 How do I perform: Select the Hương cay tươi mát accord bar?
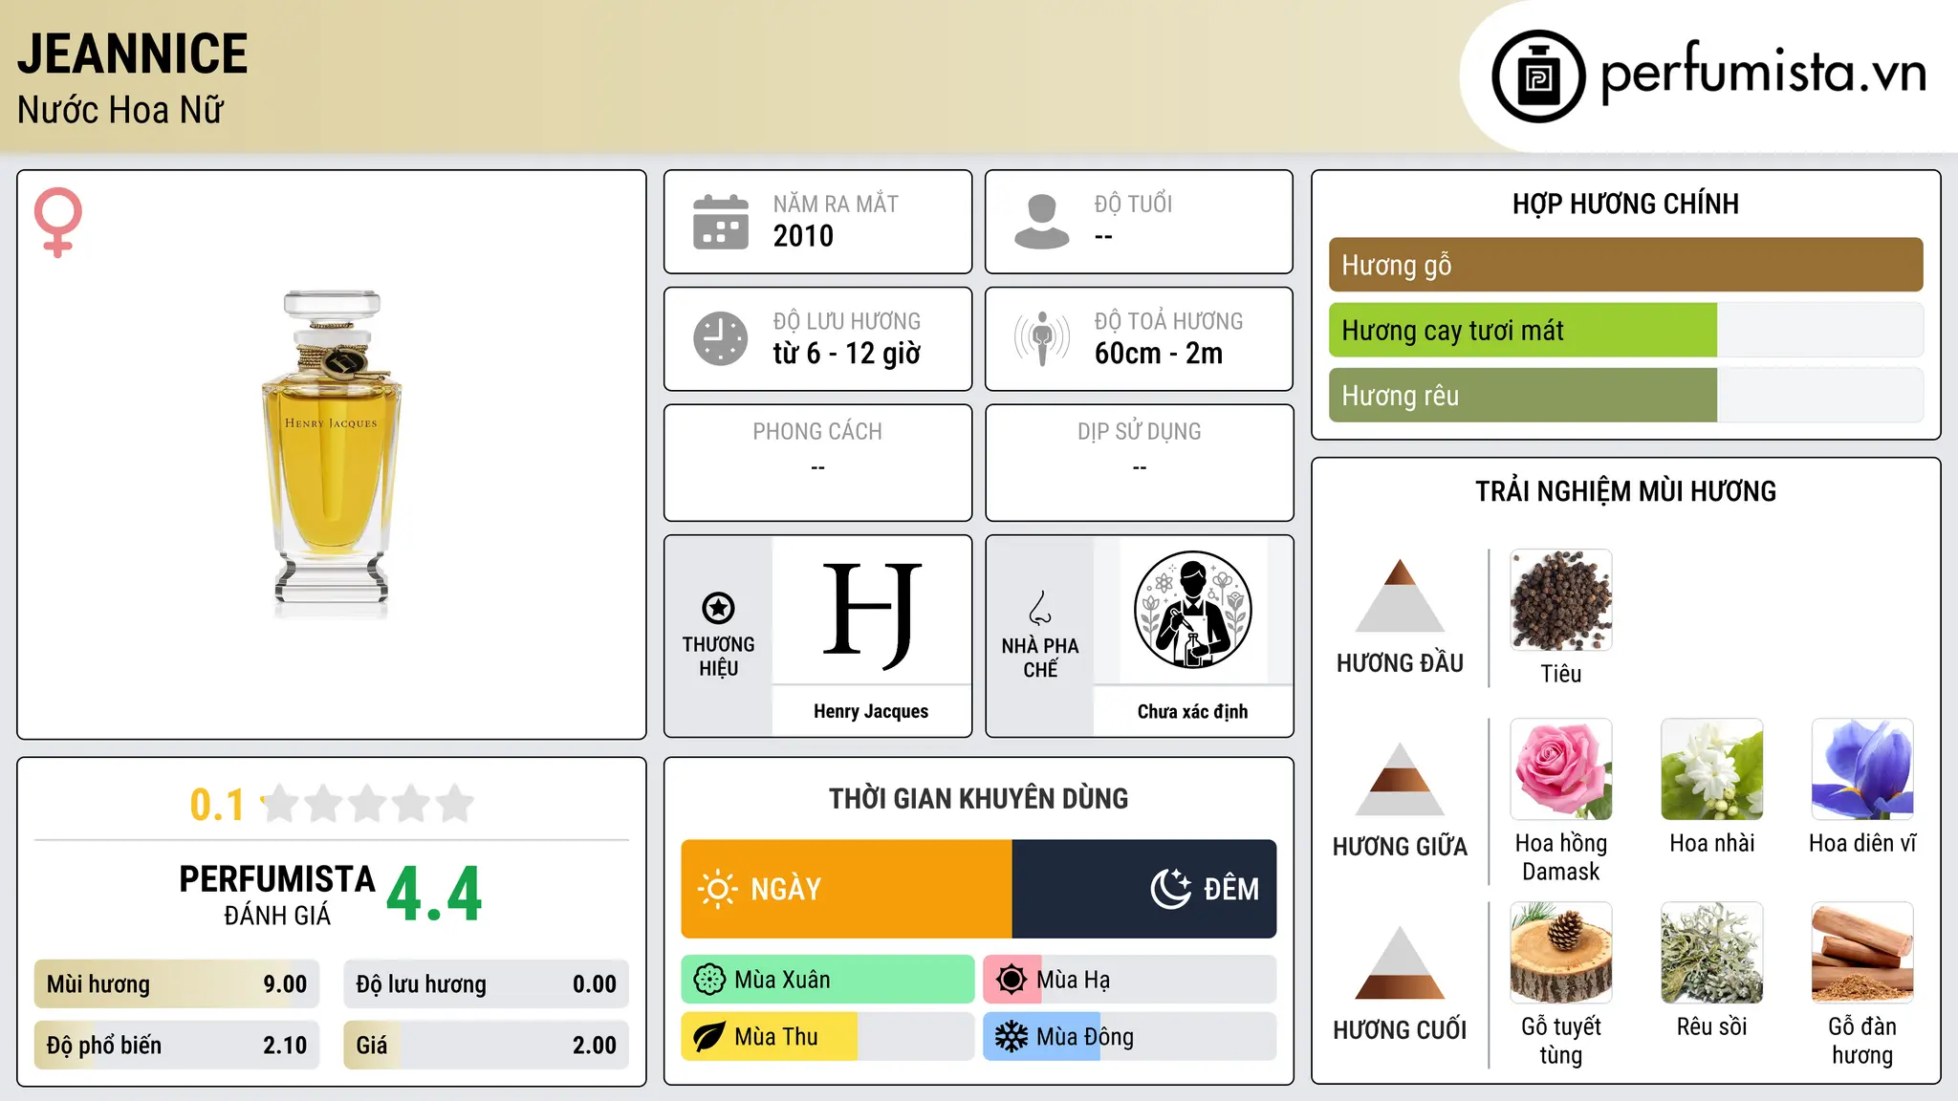point(1626,330)
